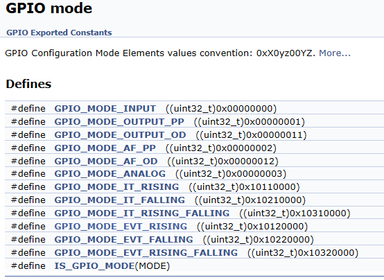Open the GPIO Exported Constants link
Image resolution: width=384 pixels, height=280 pixels.
59,33
